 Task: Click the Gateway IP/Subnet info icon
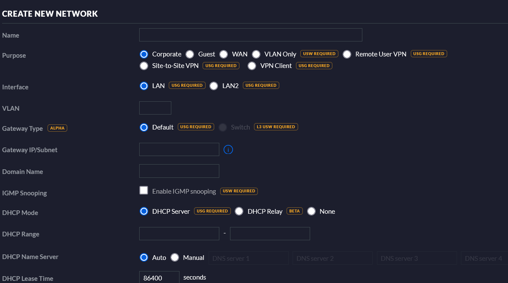coord(228,150)
